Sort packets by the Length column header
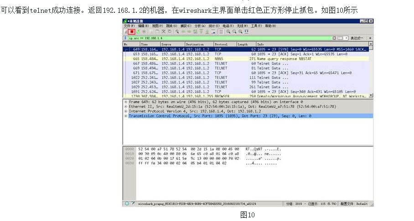Viewport: 414px width, 221px height. click(246, 44)
